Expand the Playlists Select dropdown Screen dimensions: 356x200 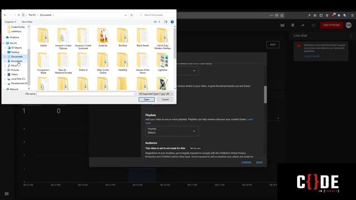coord(172,131)
